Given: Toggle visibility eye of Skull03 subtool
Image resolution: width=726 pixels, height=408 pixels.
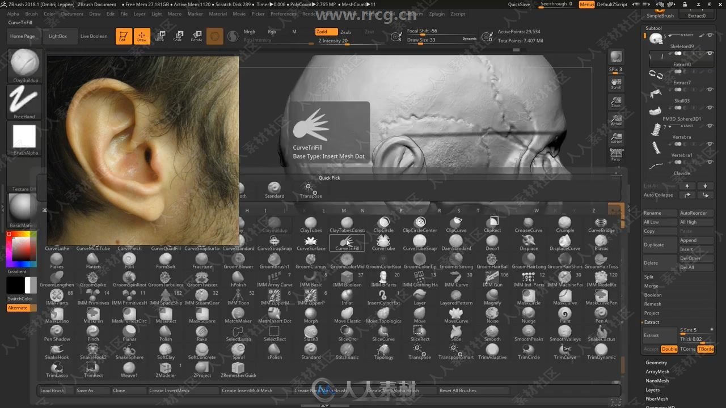Looking at the screenshot, I should click(x=710, y=90).
